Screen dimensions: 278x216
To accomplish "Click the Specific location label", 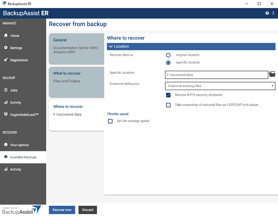I will click(122, 73).
